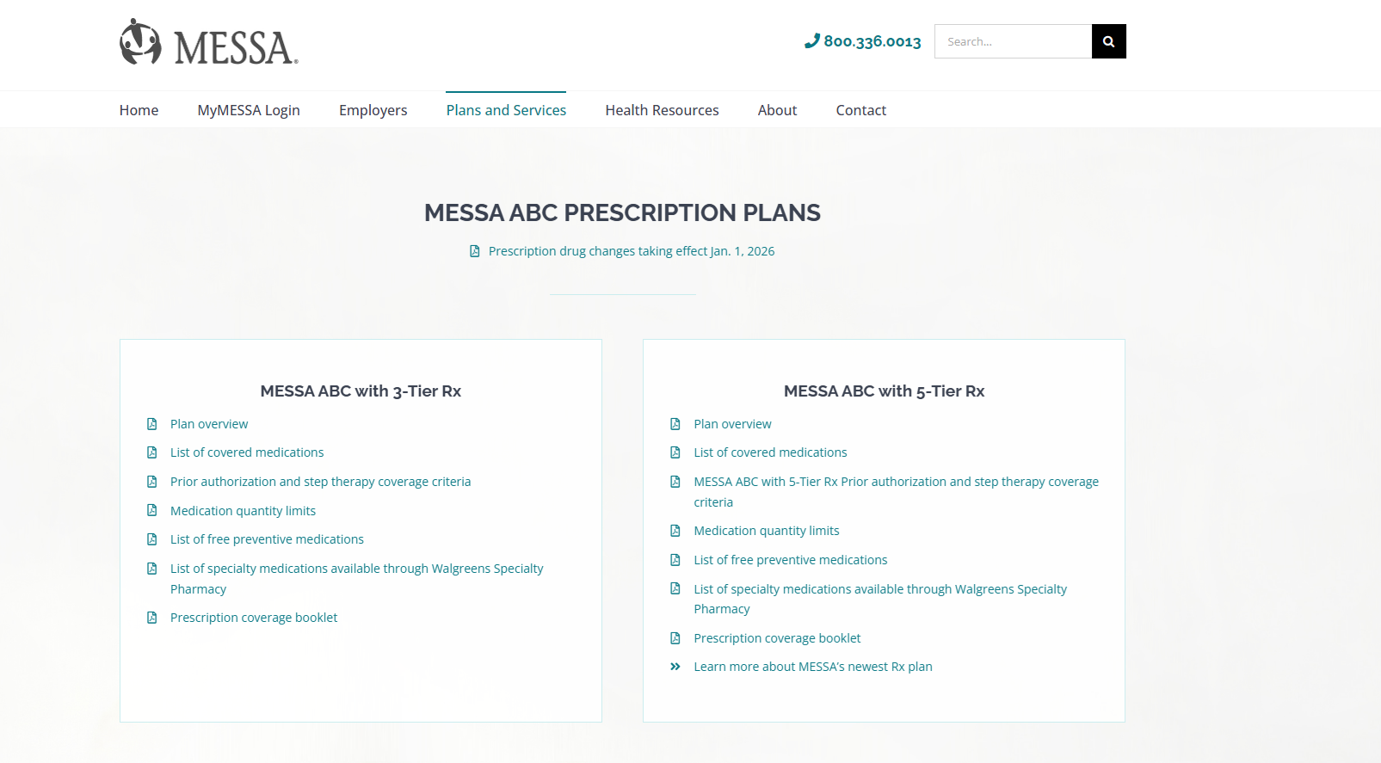This screenshot has width=1381, height=763.
Task: Click PDF icon next to 5-Tier Medication quantity limits
Action: [675, 531]
